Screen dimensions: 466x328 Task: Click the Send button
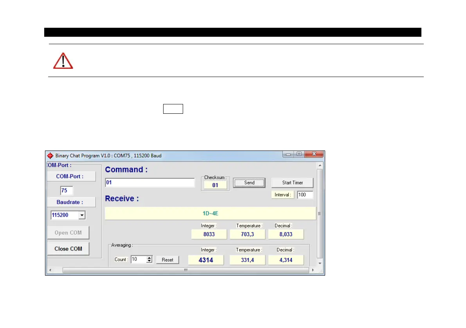coord(249,183)
